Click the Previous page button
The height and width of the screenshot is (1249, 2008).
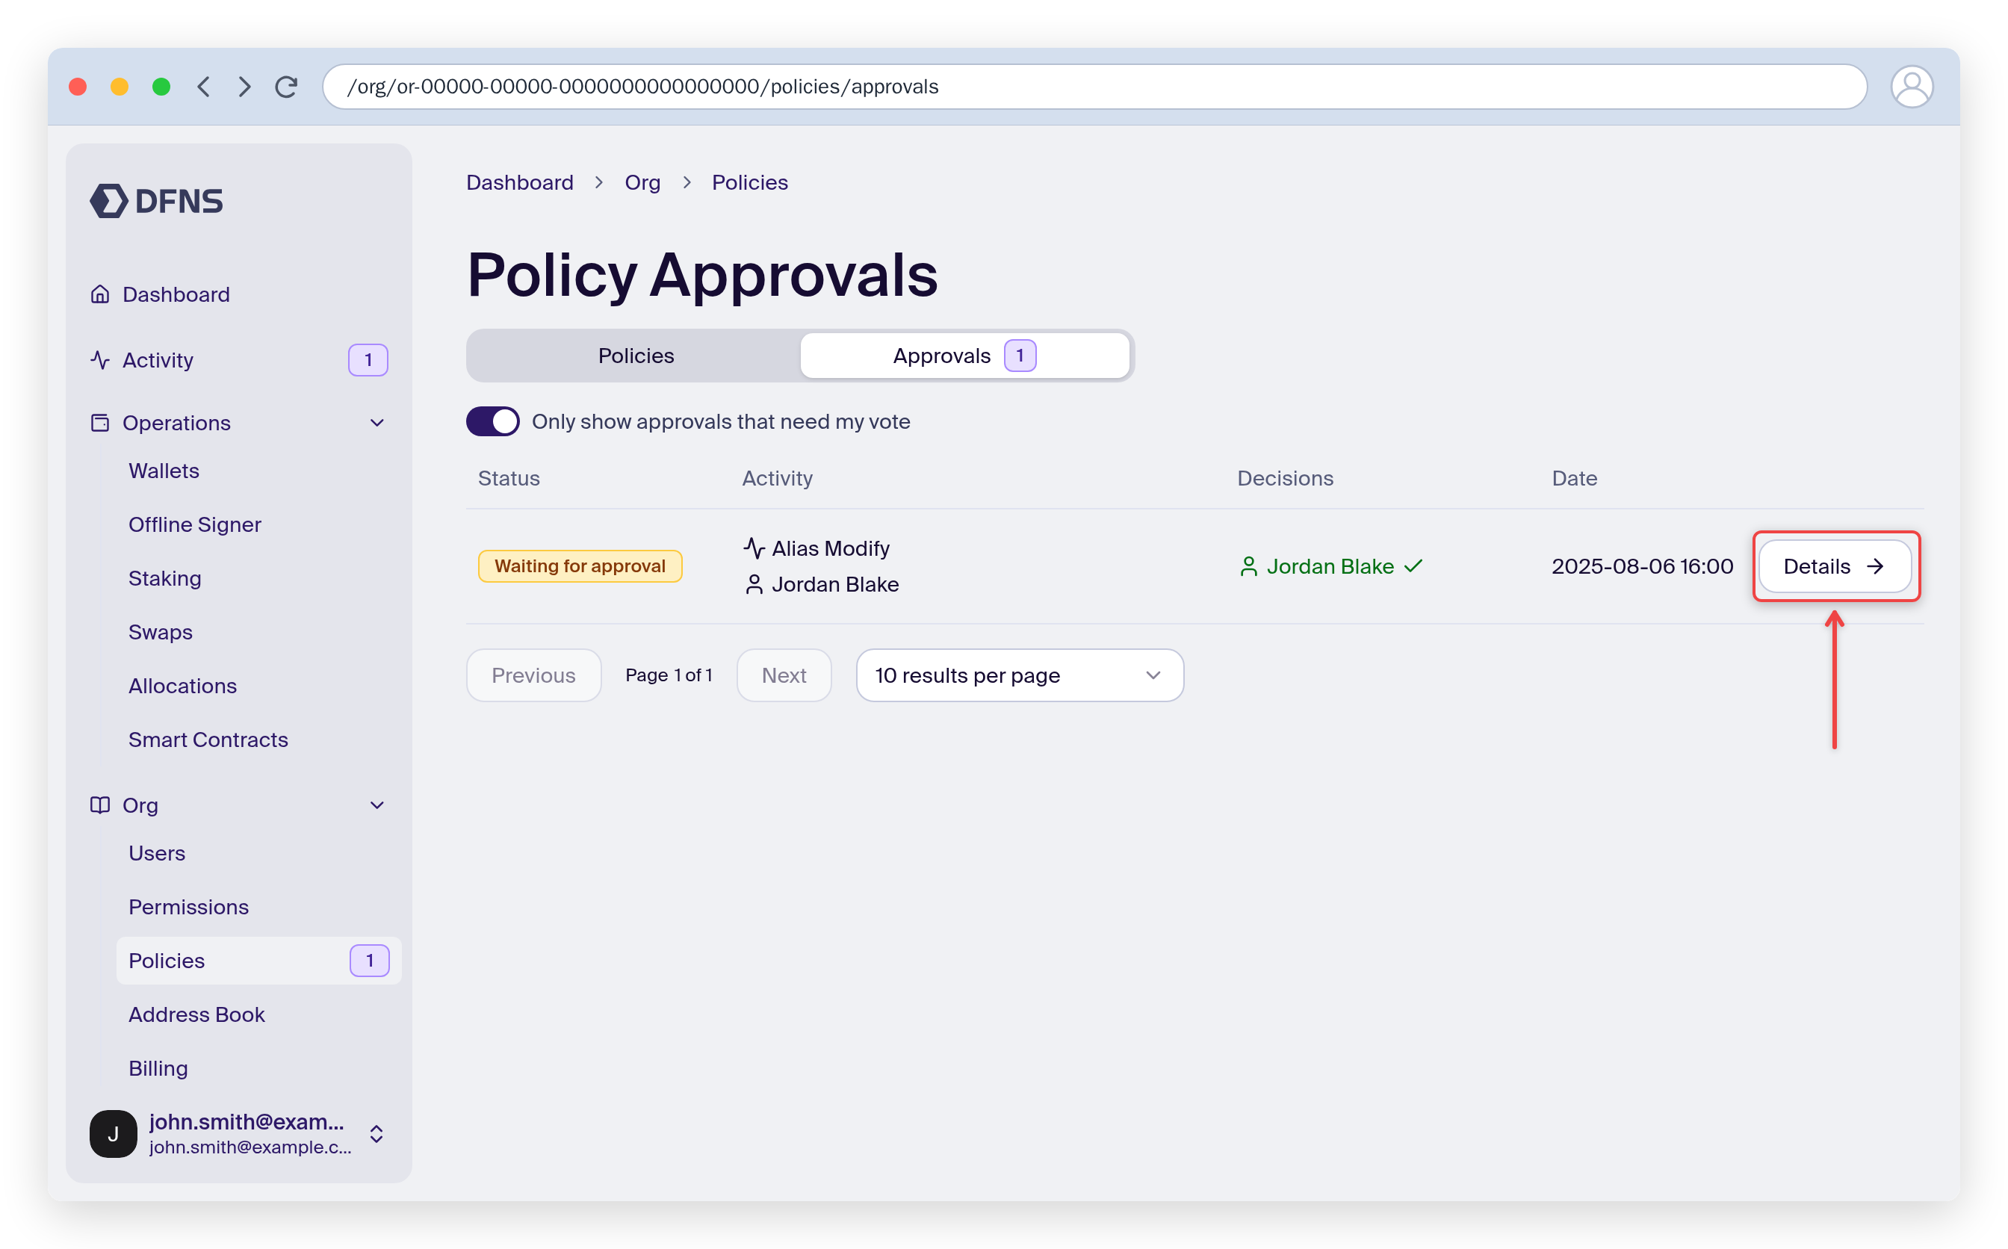pyautogui.click(x=533, y=676)
